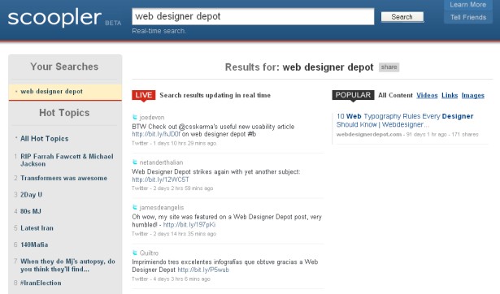Open hot topic 80s MJ
This screenshot has height=294, width=500.
[31, 211]
